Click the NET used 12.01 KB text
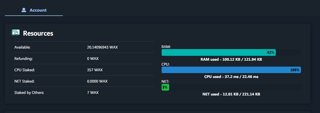 pyautogui.click(x=231, y=94)
